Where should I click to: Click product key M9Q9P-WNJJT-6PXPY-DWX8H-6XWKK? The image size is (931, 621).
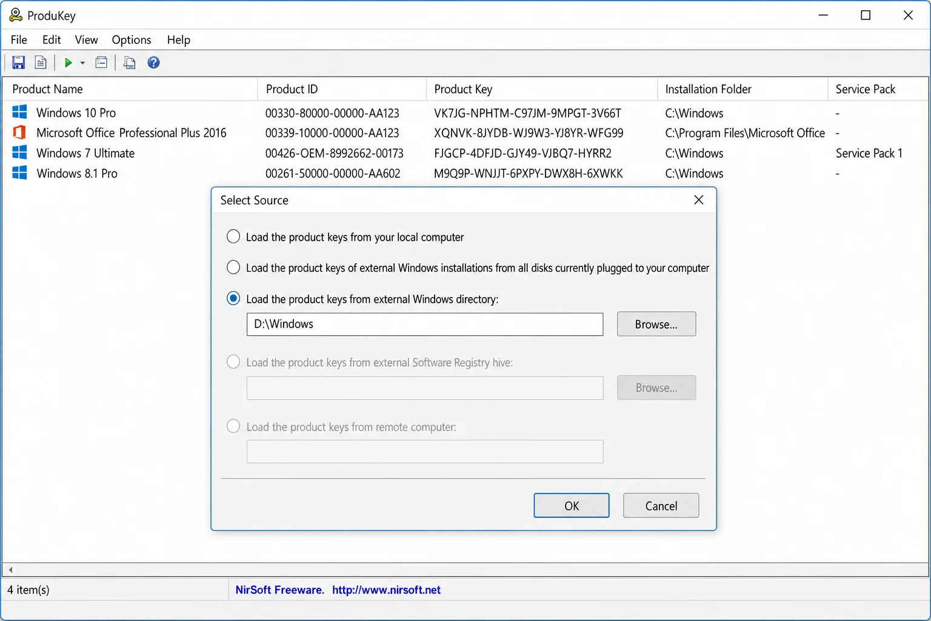528,173
